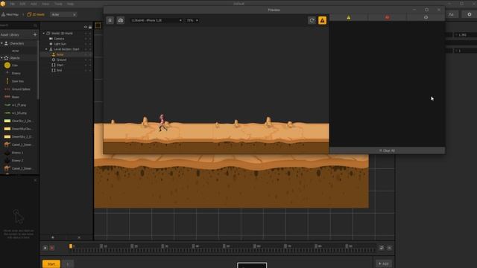
Task: Select the first Camel asset in the library
Action: pyautogui.click(x=18, y=144)
